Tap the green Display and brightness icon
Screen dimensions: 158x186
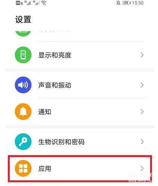click(23, 55)
